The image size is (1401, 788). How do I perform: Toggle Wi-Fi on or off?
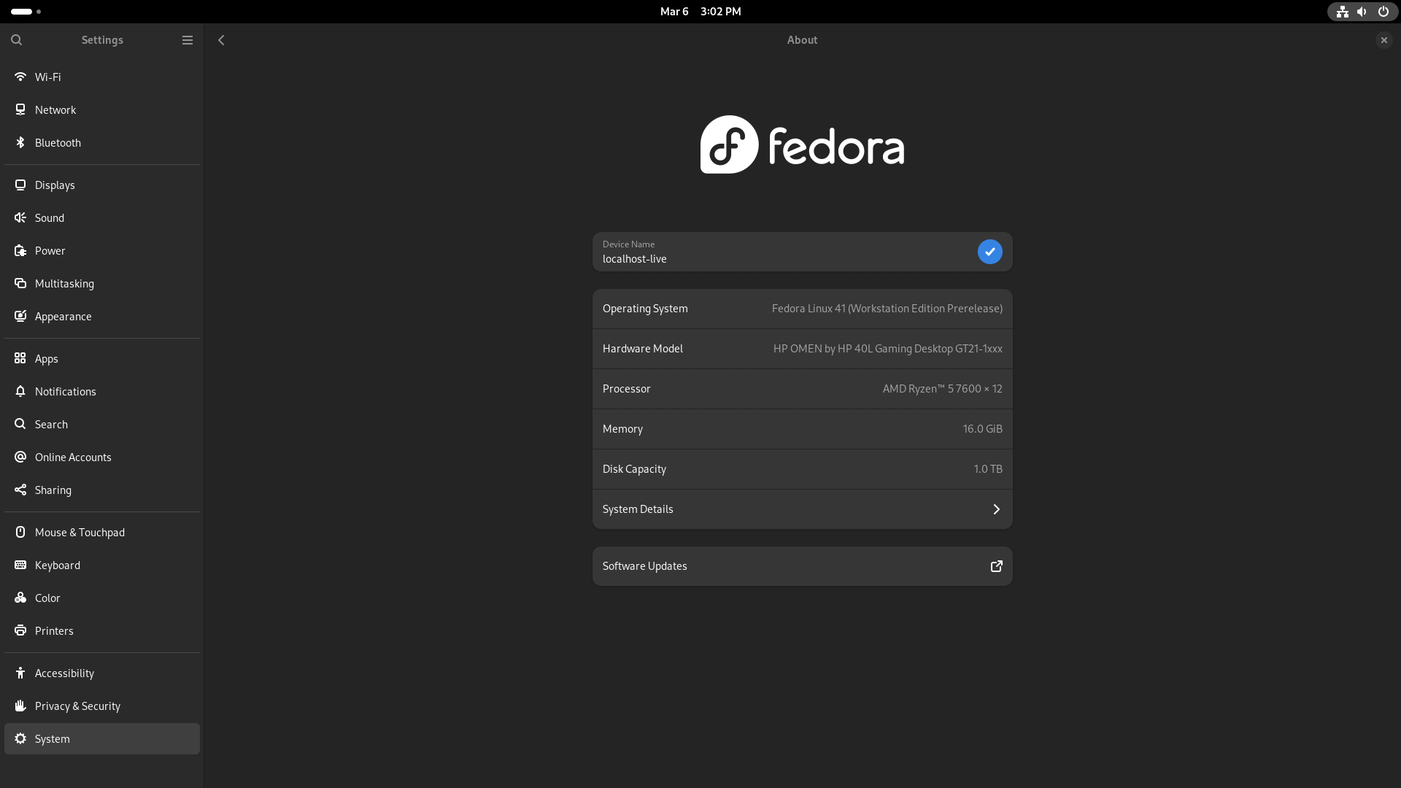pos(101,77)
